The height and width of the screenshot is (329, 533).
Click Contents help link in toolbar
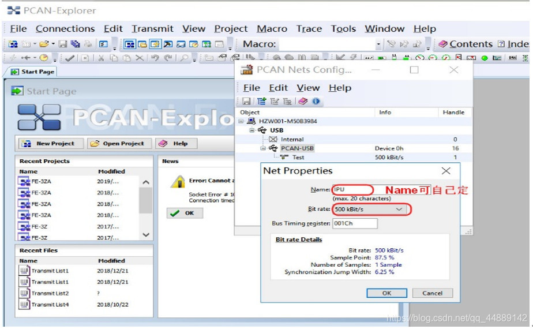(x=466, y=44)
